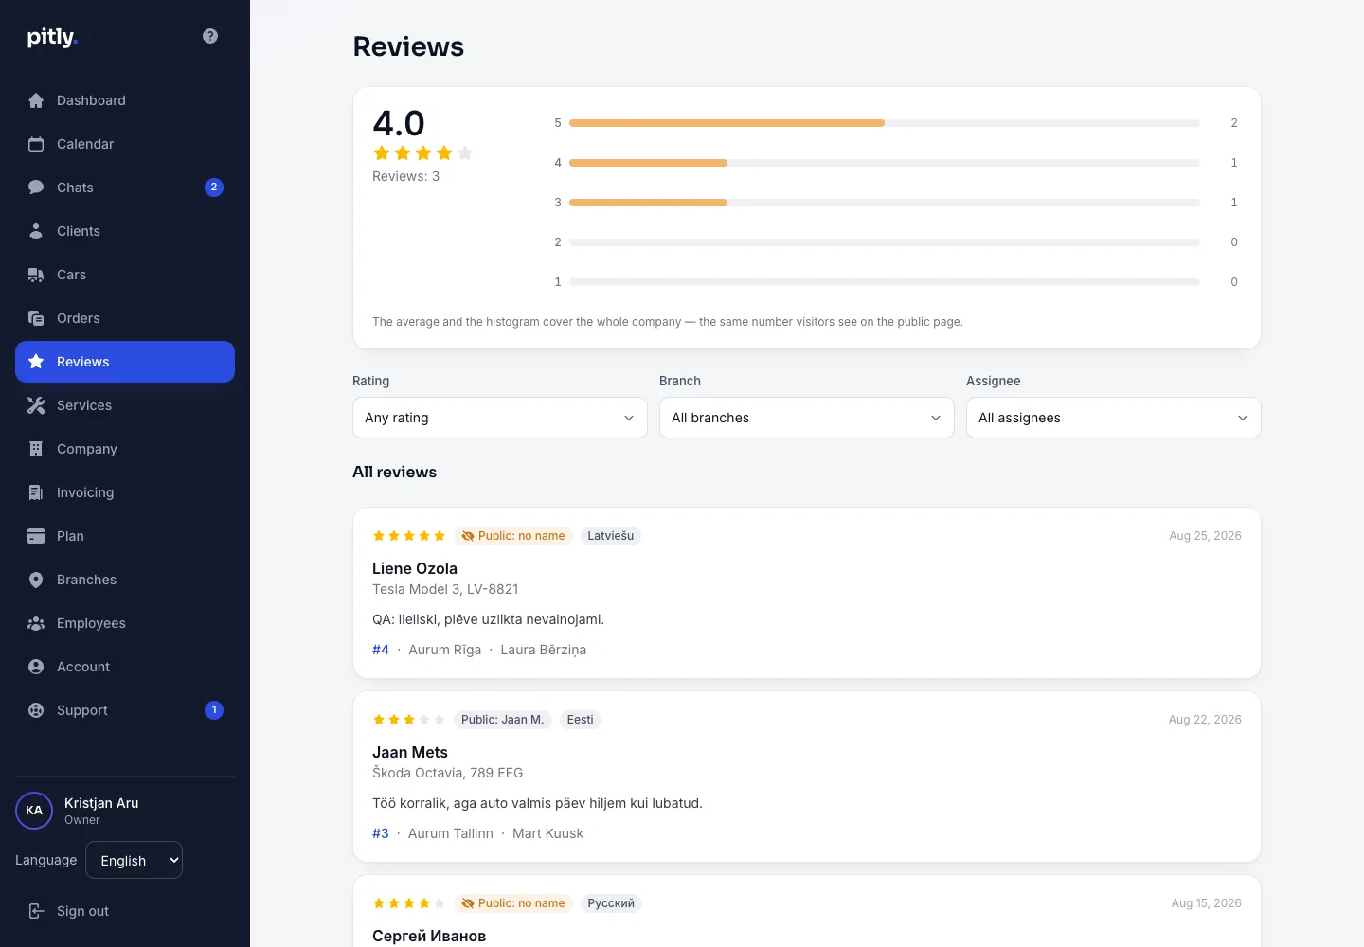Click the "Public: Jaan M." tag

click(503, 720)
